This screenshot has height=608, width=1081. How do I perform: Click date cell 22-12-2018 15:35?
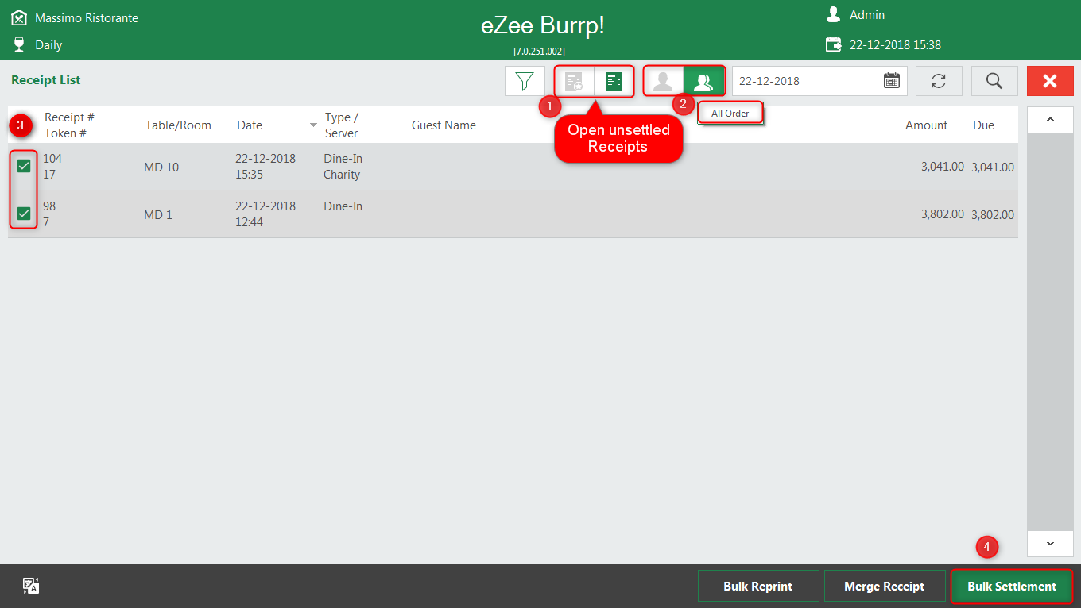[265, 167]
